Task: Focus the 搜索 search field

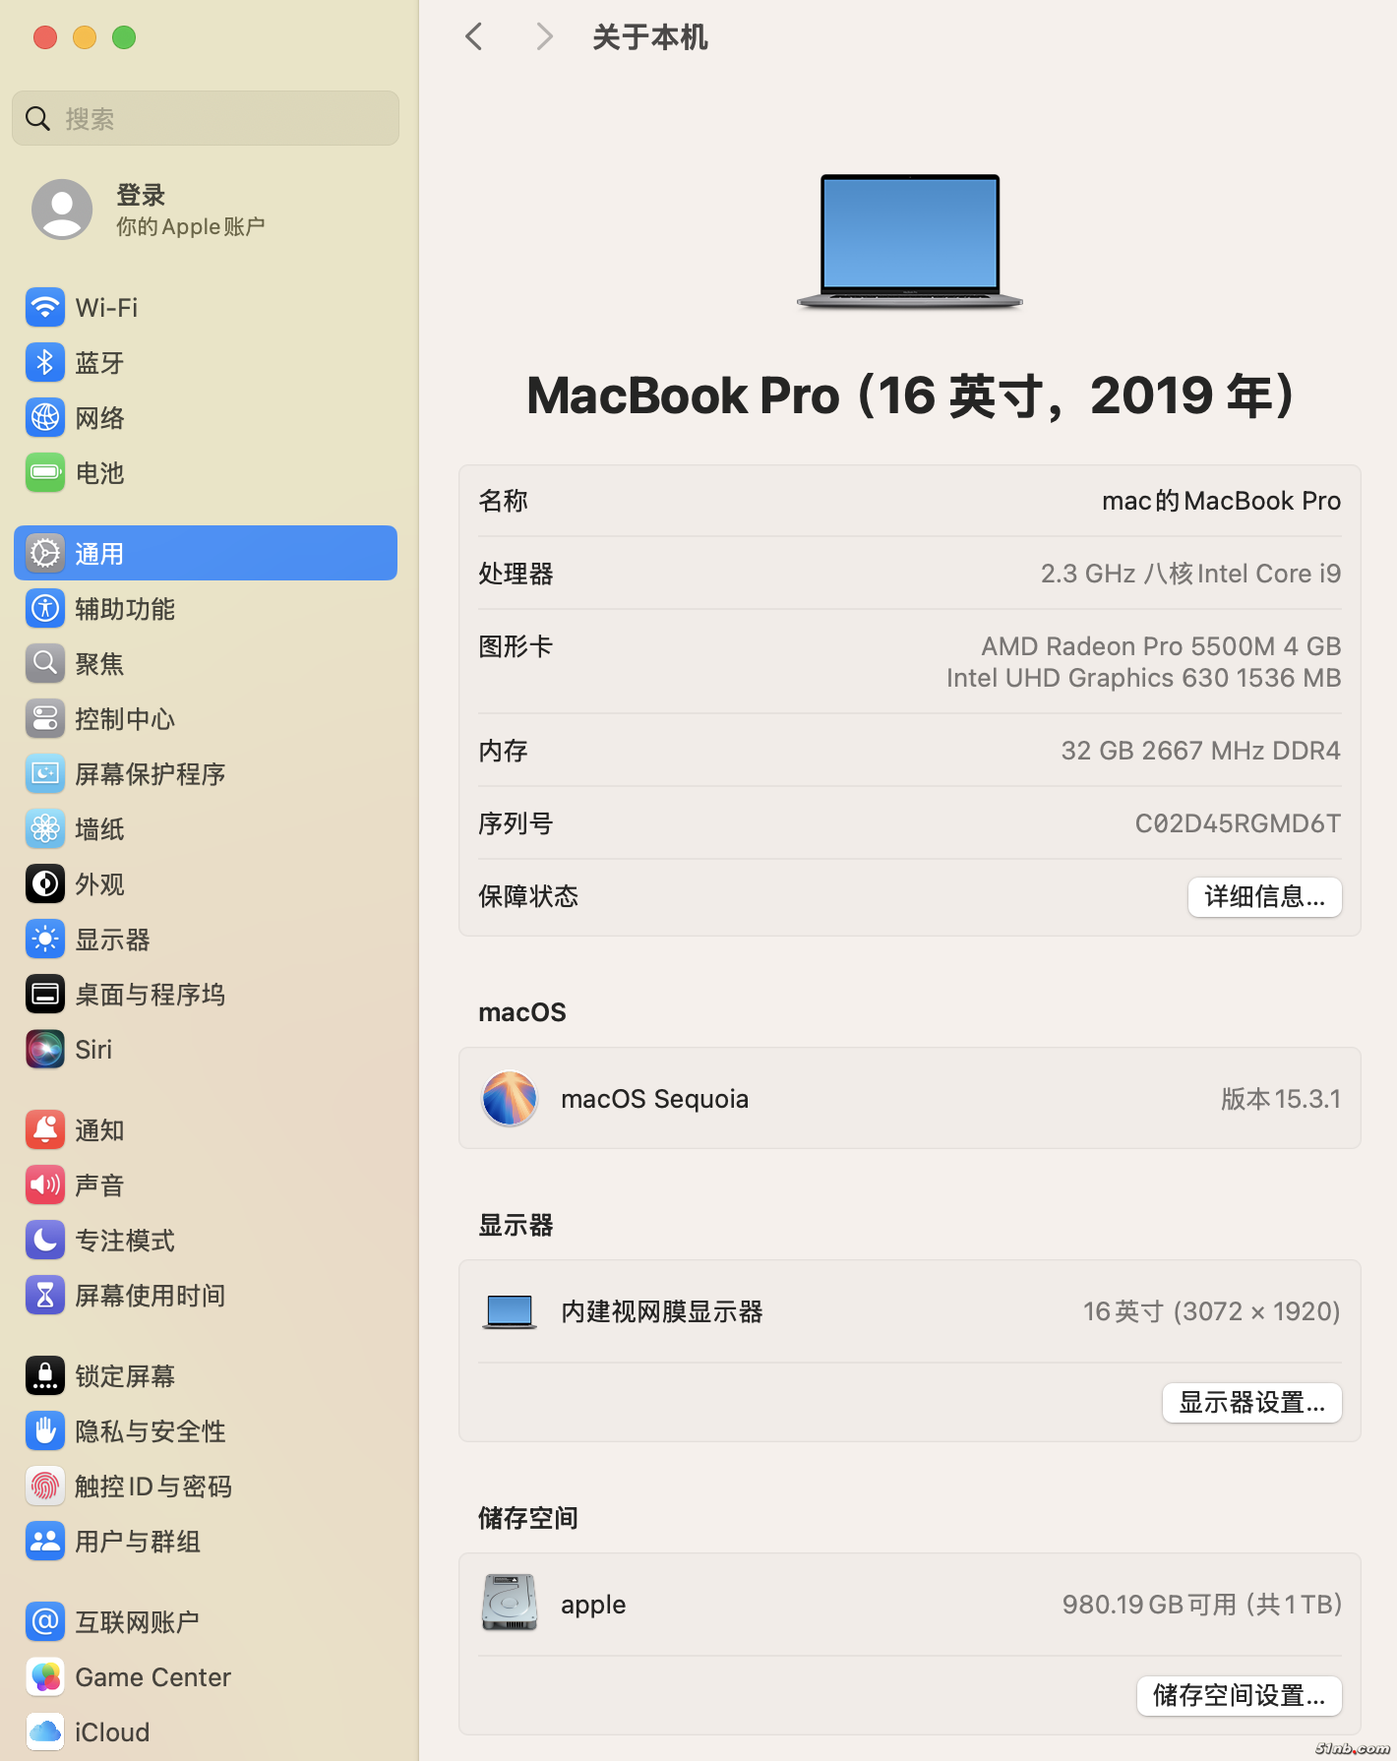Action: 206,119
